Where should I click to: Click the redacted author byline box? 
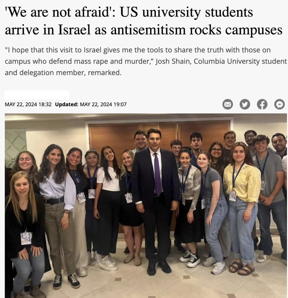pyautogui.click(x=37, y=95)
